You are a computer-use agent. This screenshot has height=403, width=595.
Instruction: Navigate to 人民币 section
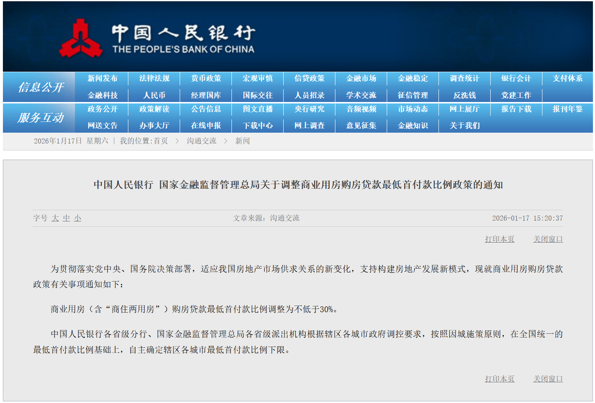[x=154, y=95]
